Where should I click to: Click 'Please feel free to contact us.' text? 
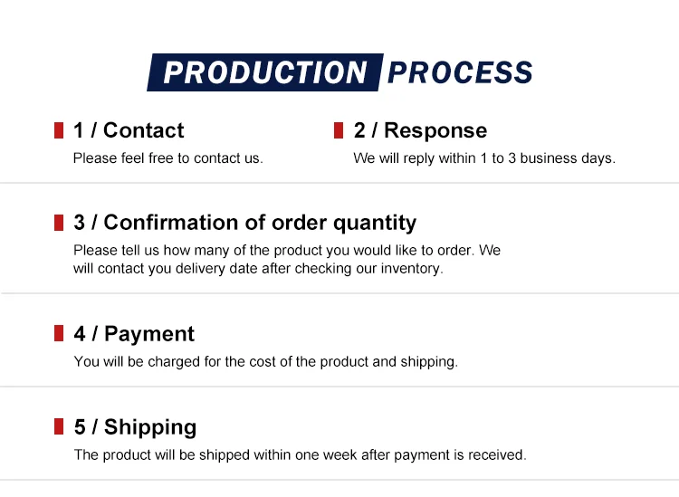click(168, 158)
